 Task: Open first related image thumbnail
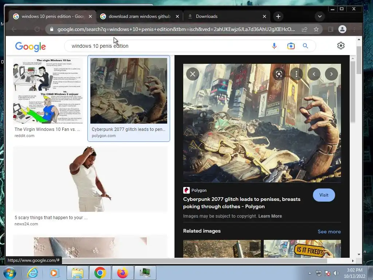coord(222,249)
